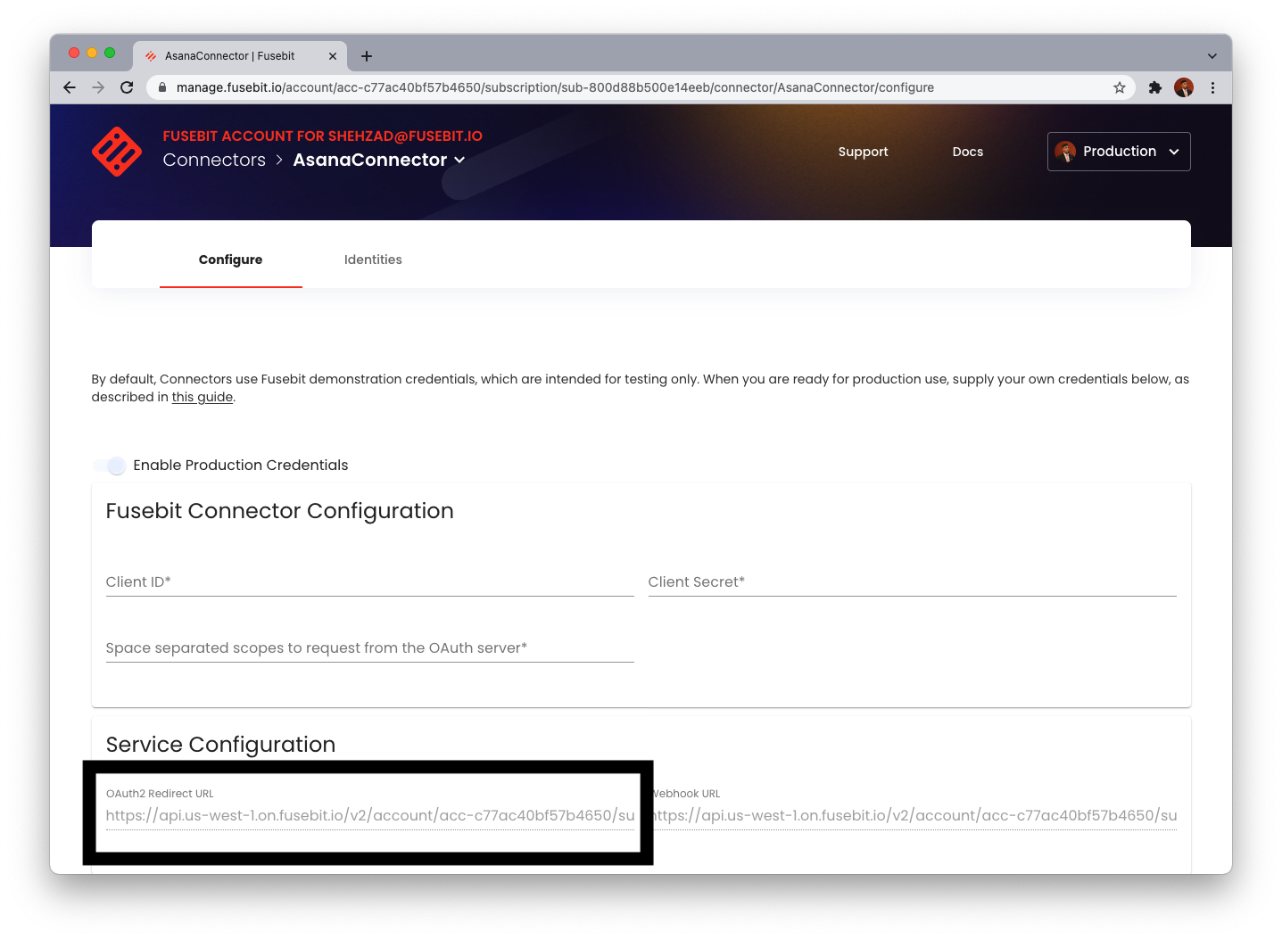Click 'Fusebit Connector Configuration' heading
Viewport: 1282px width, 940px height.
coord(280,511)
